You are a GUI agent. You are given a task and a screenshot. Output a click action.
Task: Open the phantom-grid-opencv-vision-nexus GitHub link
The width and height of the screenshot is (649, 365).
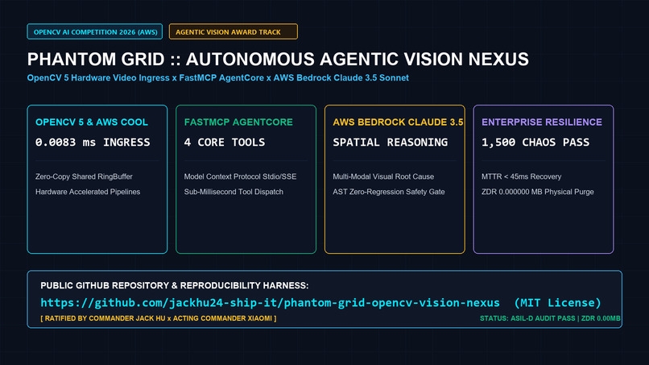click(270, 303)
